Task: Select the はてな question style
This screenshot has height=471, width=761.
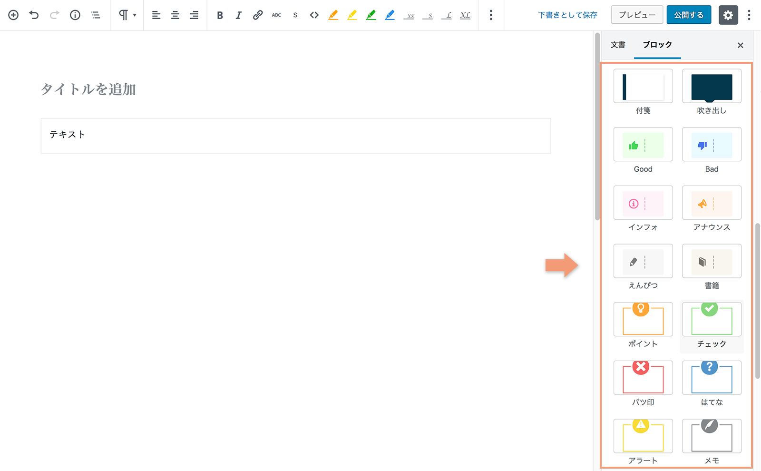Action: coord(712,383)
